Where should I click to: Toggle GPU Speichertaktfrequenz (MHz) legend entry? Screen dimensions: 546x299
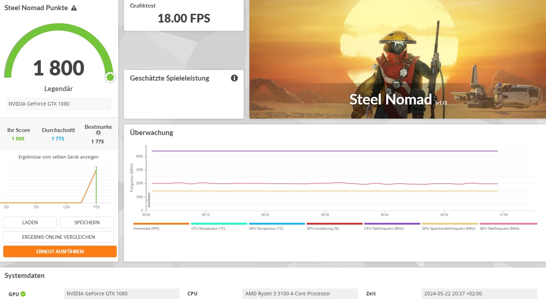click(x=450, y=226)
